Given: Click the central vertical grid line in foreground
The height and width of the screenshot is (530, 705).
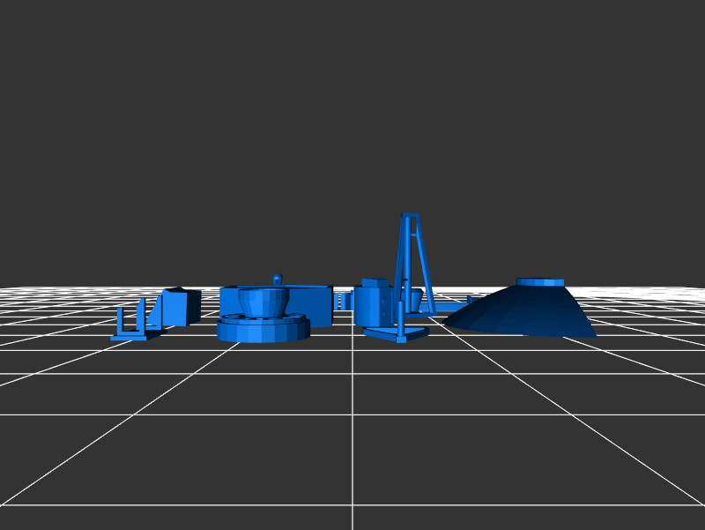Looking at the screenshot, I should (352, 459).
